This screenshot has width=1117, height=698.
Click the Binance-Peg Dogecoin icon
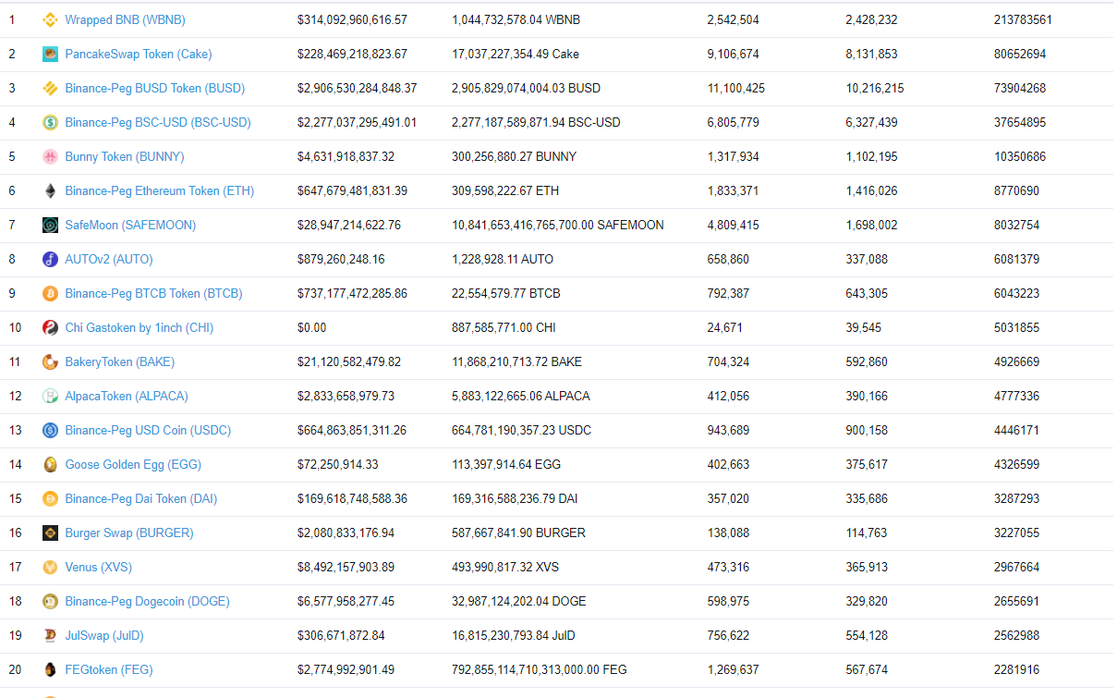[x=50, y=601]
